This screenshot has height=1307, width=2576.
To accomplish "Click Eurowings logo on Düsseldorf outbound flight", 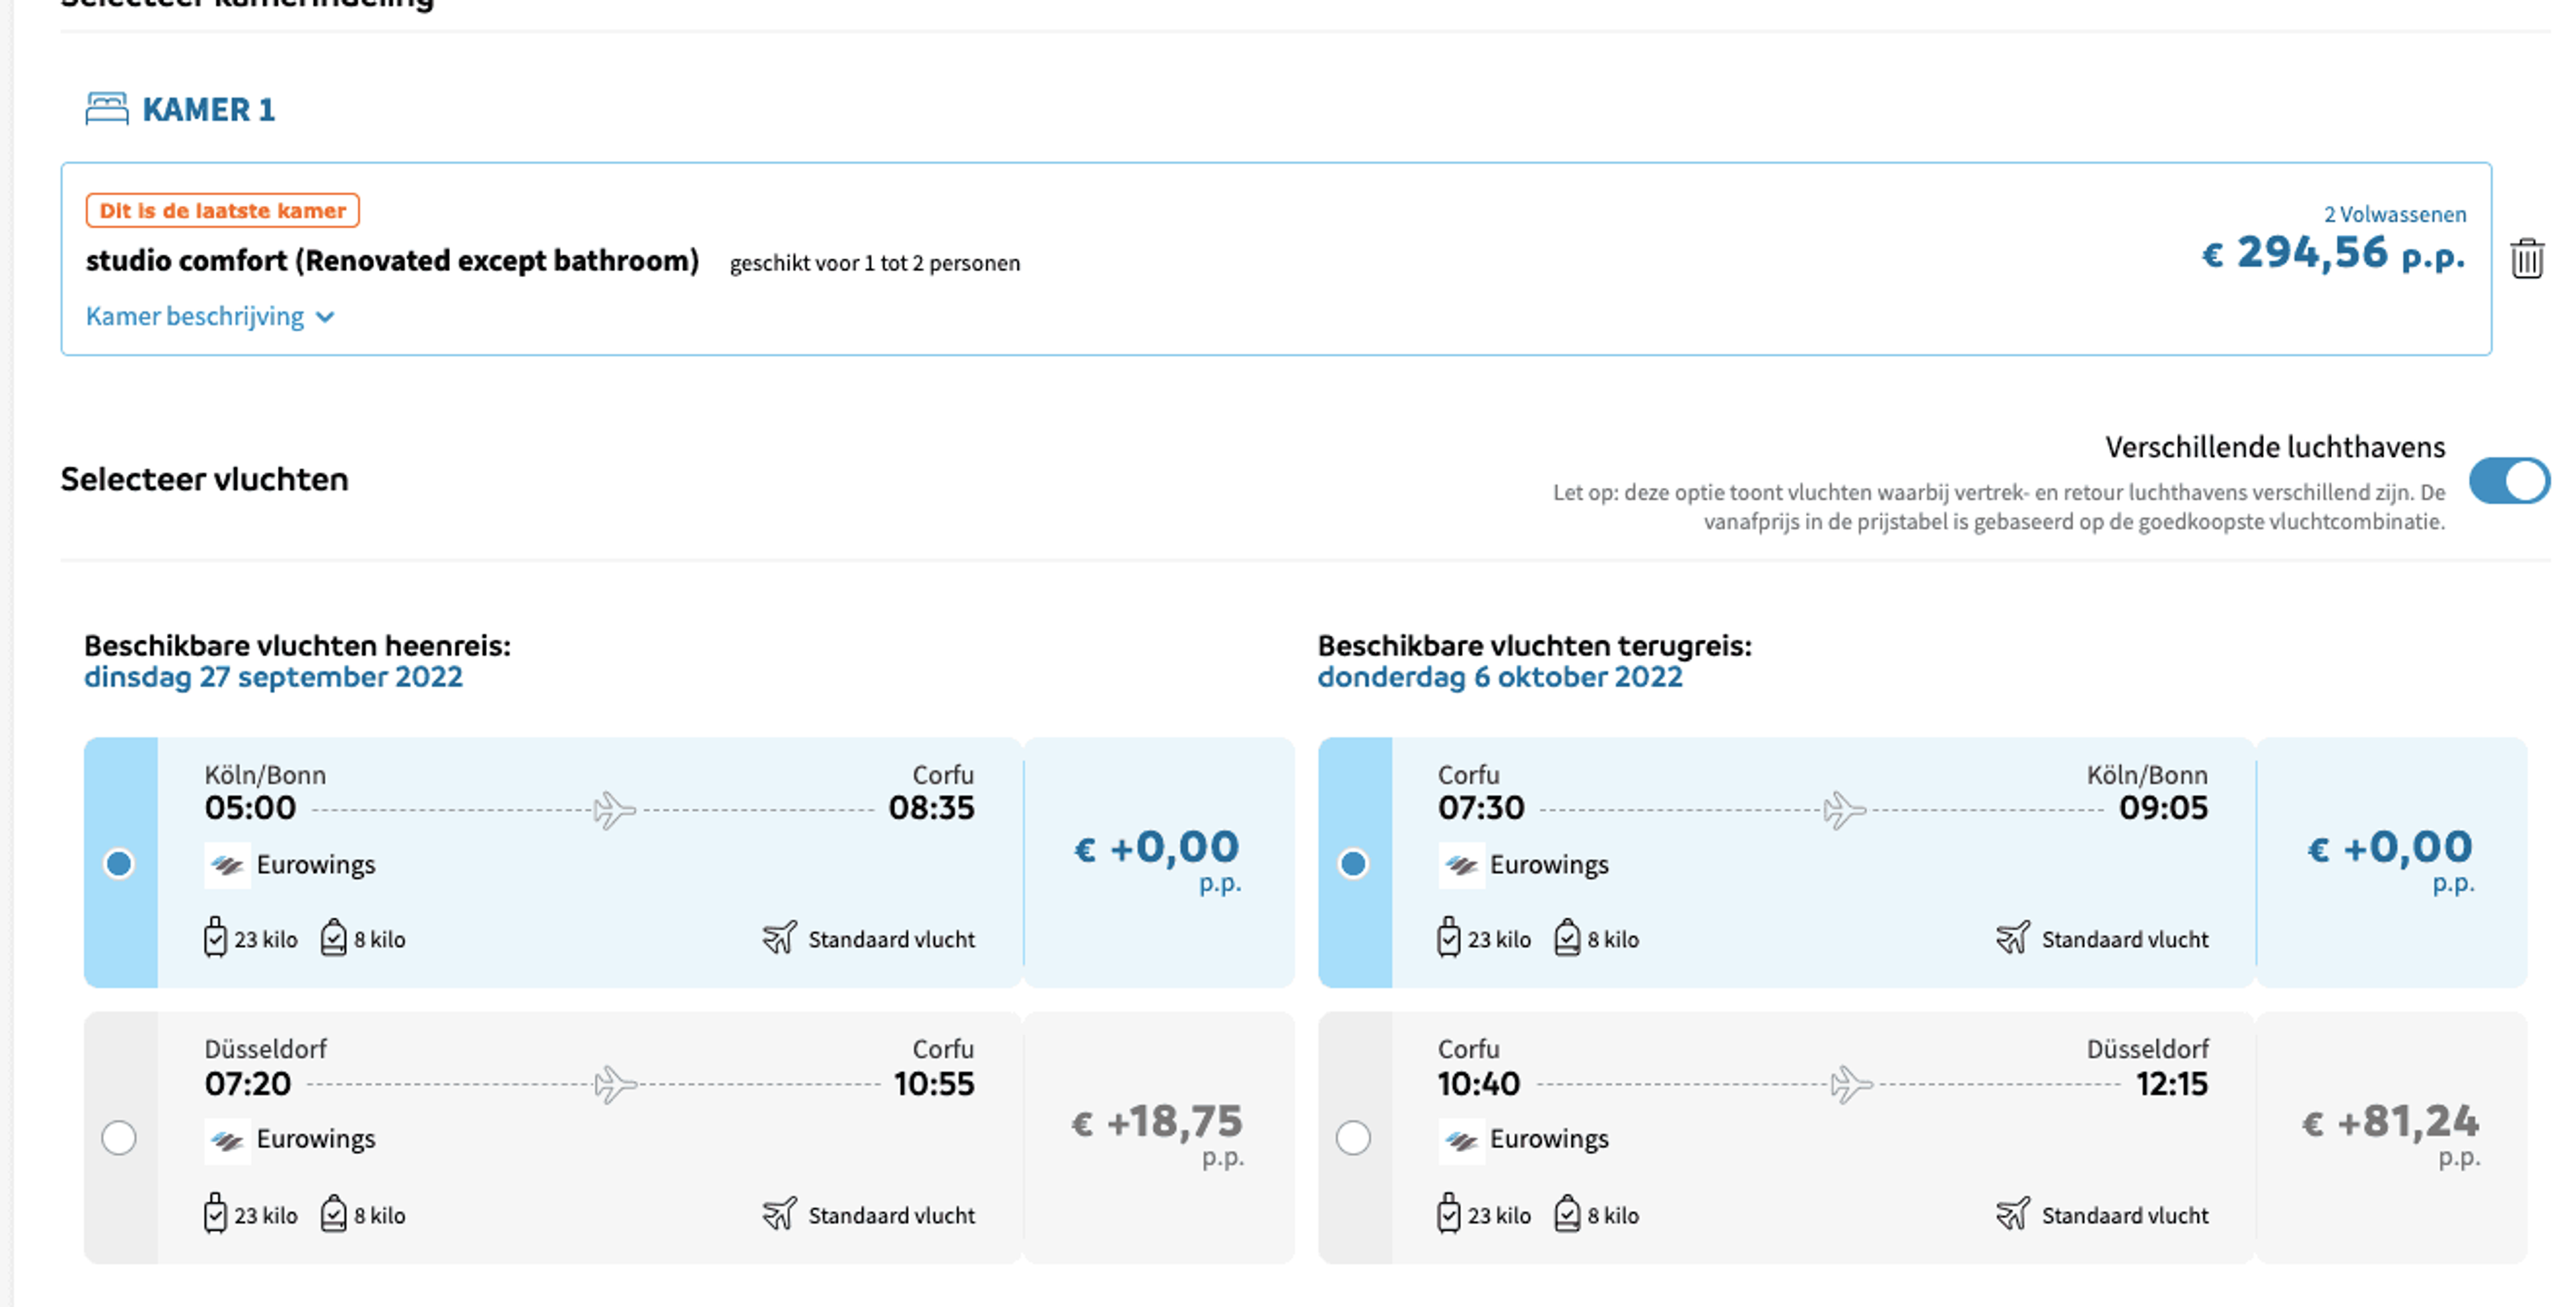I will coord(227,1140).
